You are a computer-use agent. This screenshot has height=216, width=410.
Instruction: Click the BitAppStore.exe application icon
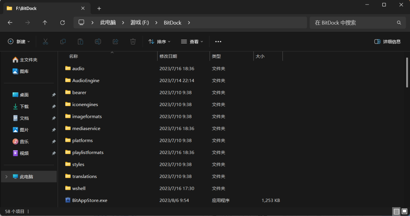(x=68, y=200)
